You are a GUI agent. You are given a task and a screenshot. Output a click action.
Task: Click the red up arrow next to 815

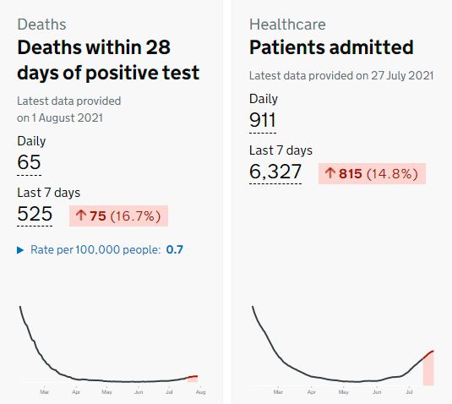click(x=330, y=173)
